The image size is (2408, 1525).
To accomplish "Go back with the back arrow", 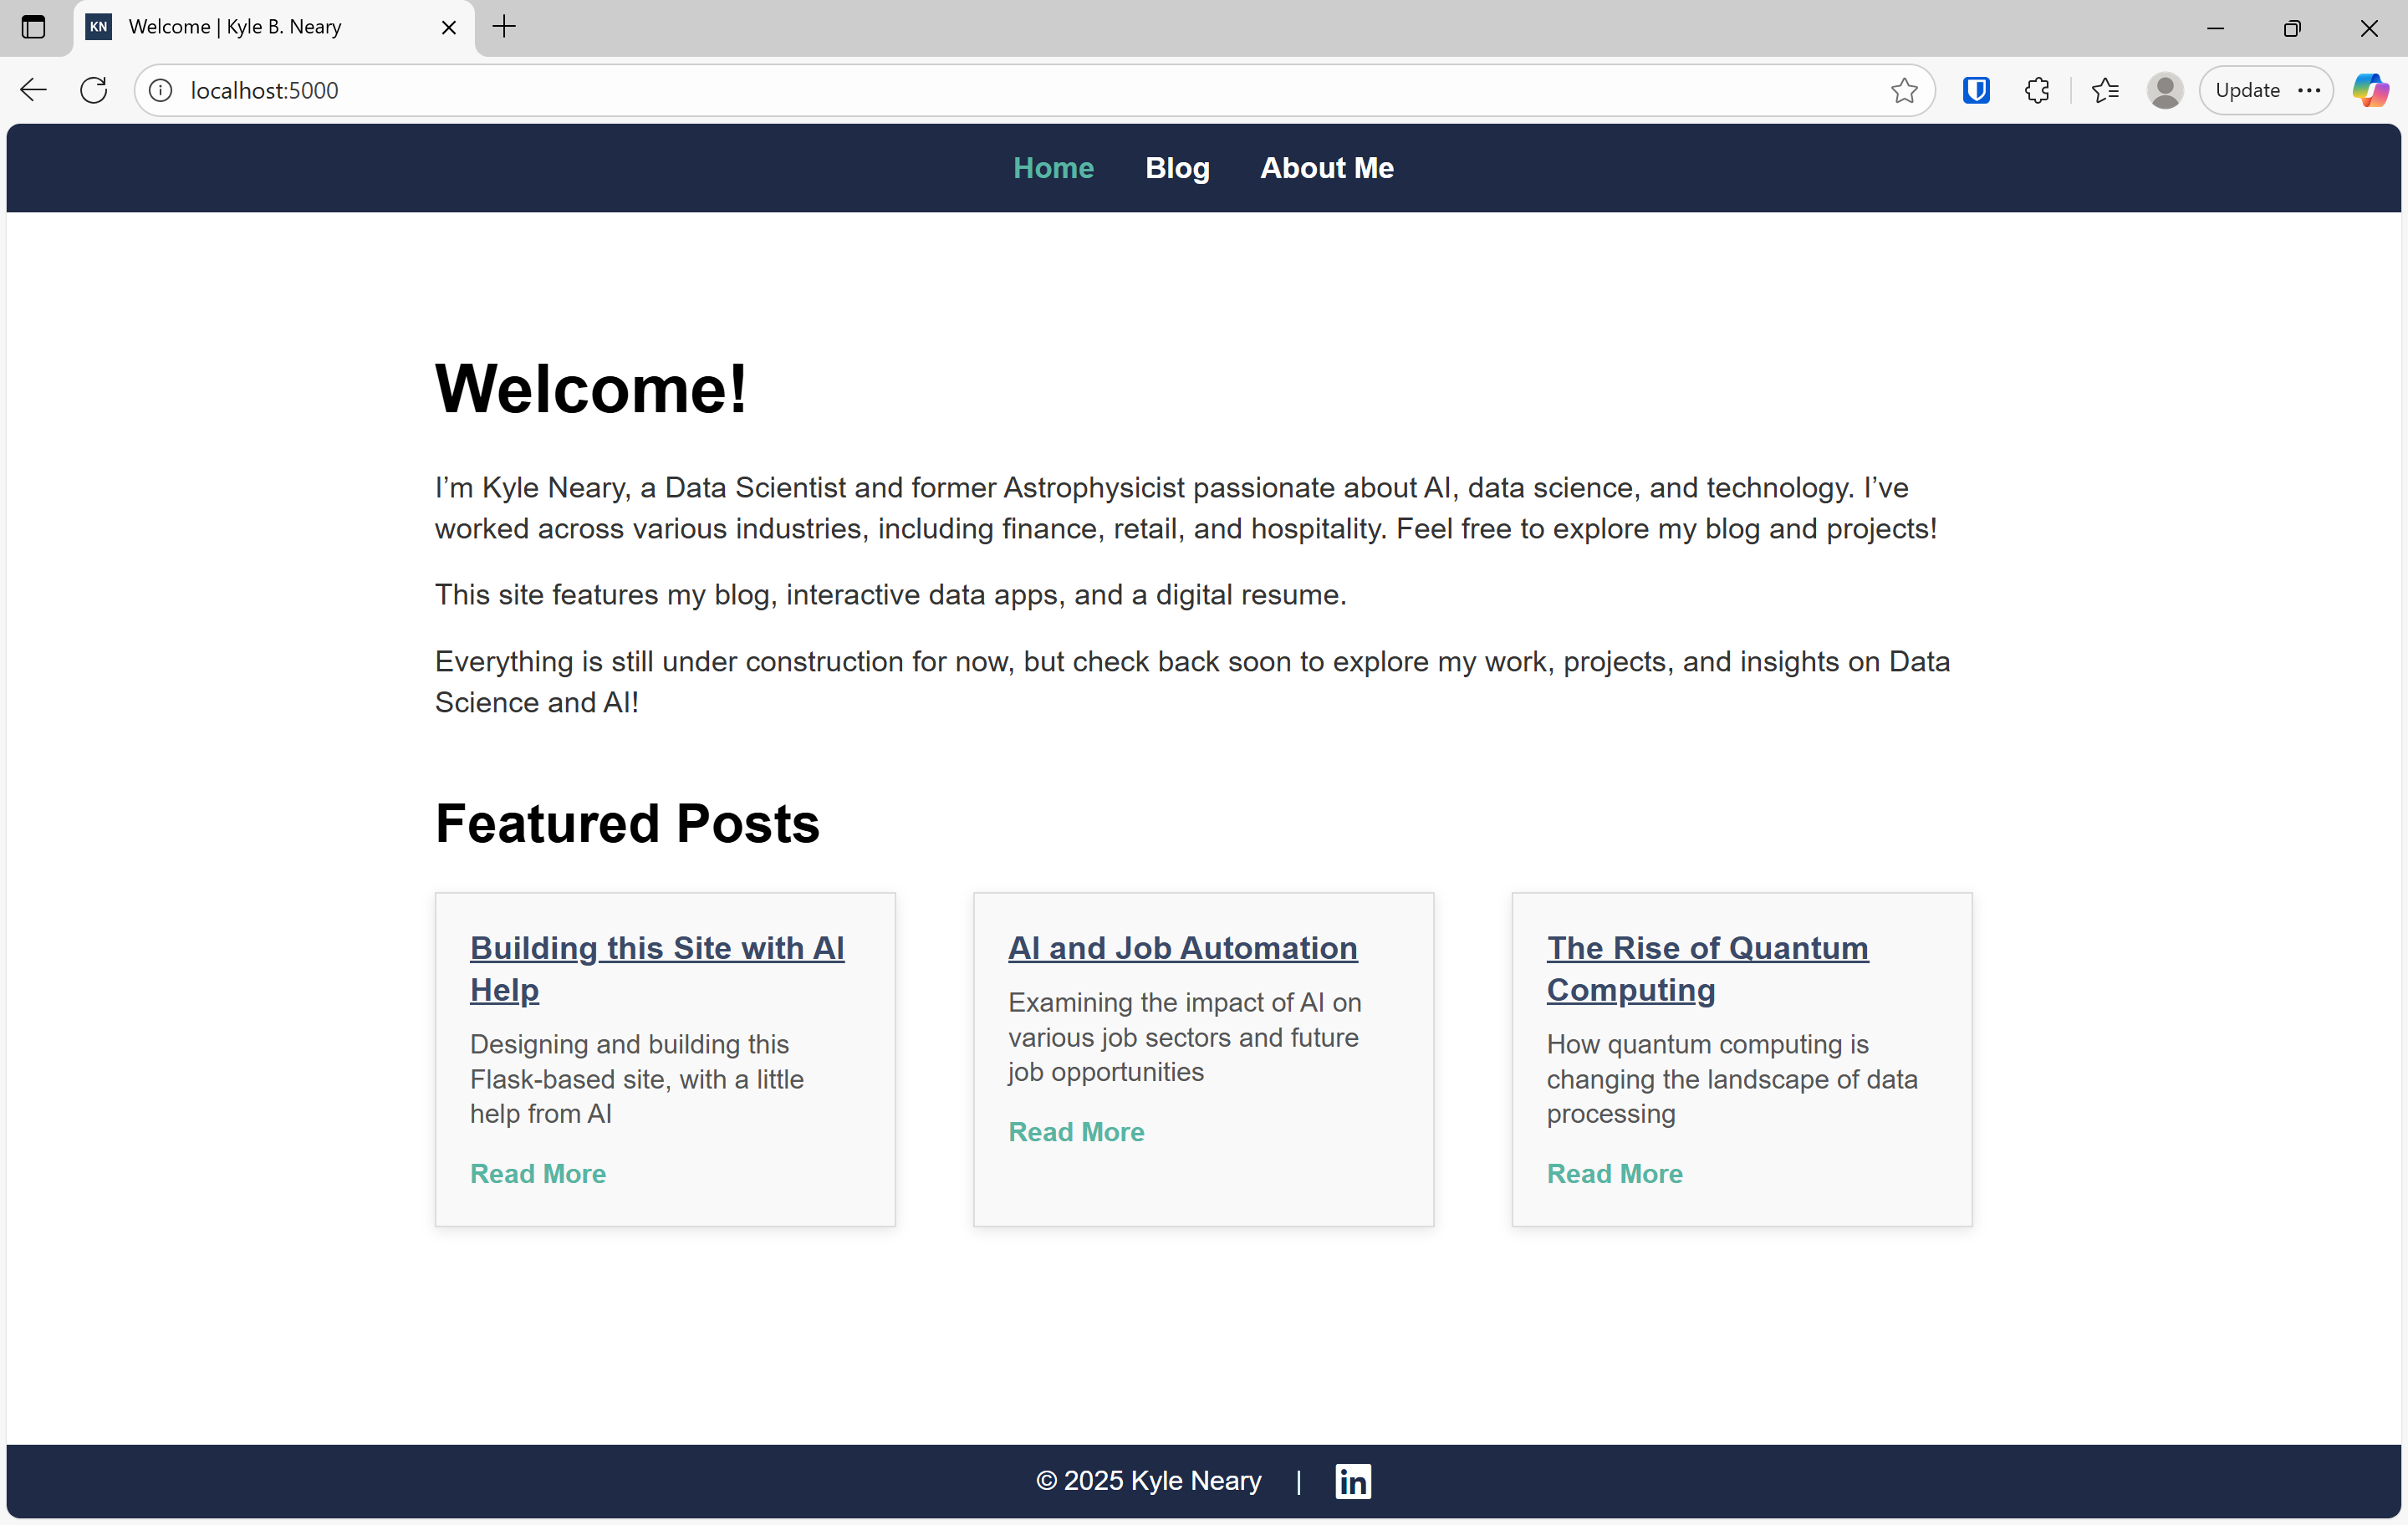I will (x=33, y=90).
